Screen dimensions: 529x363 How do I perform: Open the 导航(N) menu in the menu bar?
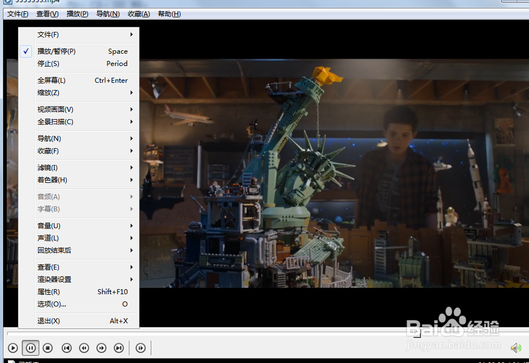click(108, 14)
